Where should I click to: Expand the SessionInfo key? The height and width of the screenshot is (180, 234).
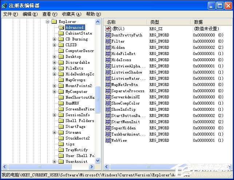pyautogui.click(x=54, y=115)
